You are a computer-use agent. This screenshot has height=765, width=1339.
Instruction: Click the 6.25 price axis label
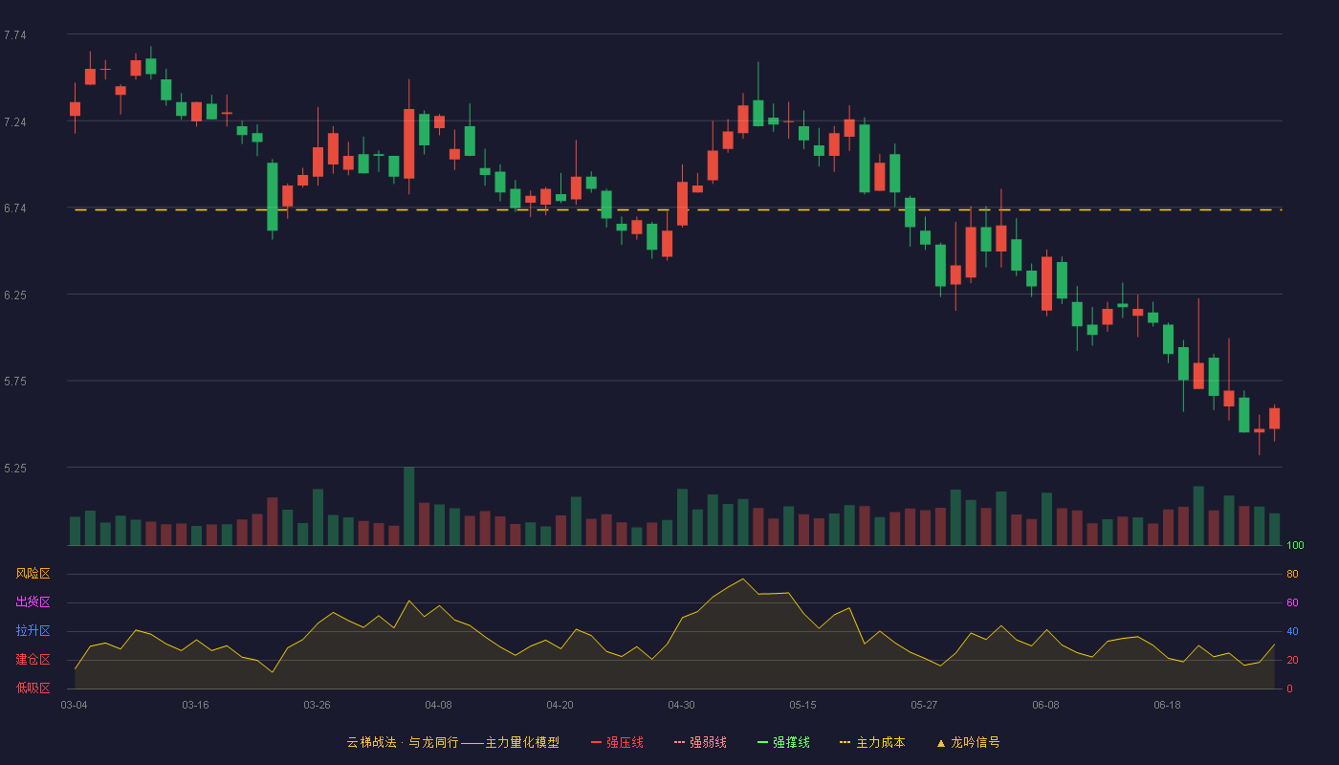coord(15,295)
